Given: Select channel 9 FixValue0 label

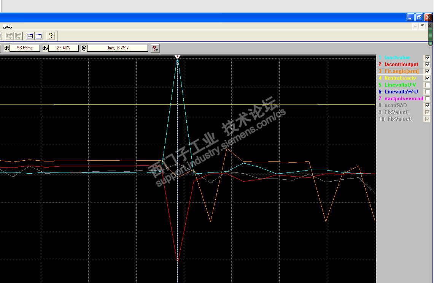Looking at the screenshot, I should [x=397, y=112].
